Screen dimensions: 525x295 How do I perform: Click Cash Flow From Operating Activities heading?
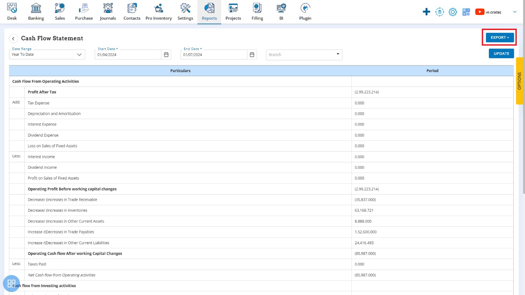(x=45, y=82)
